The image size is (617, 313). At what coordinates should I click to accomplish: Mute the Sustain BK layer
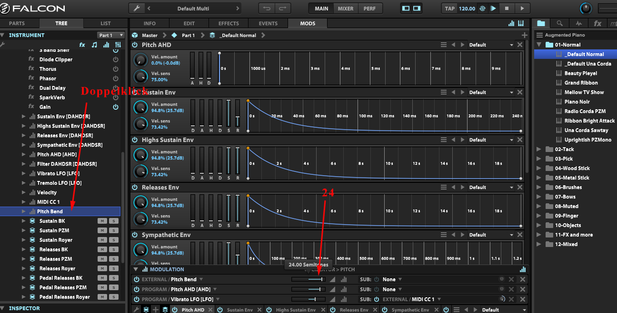click(102, 221)
